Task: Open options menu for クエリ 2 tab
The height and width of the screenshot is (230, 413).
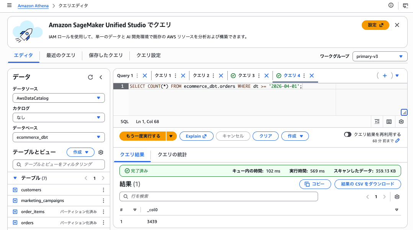Action: pos(213,76)
